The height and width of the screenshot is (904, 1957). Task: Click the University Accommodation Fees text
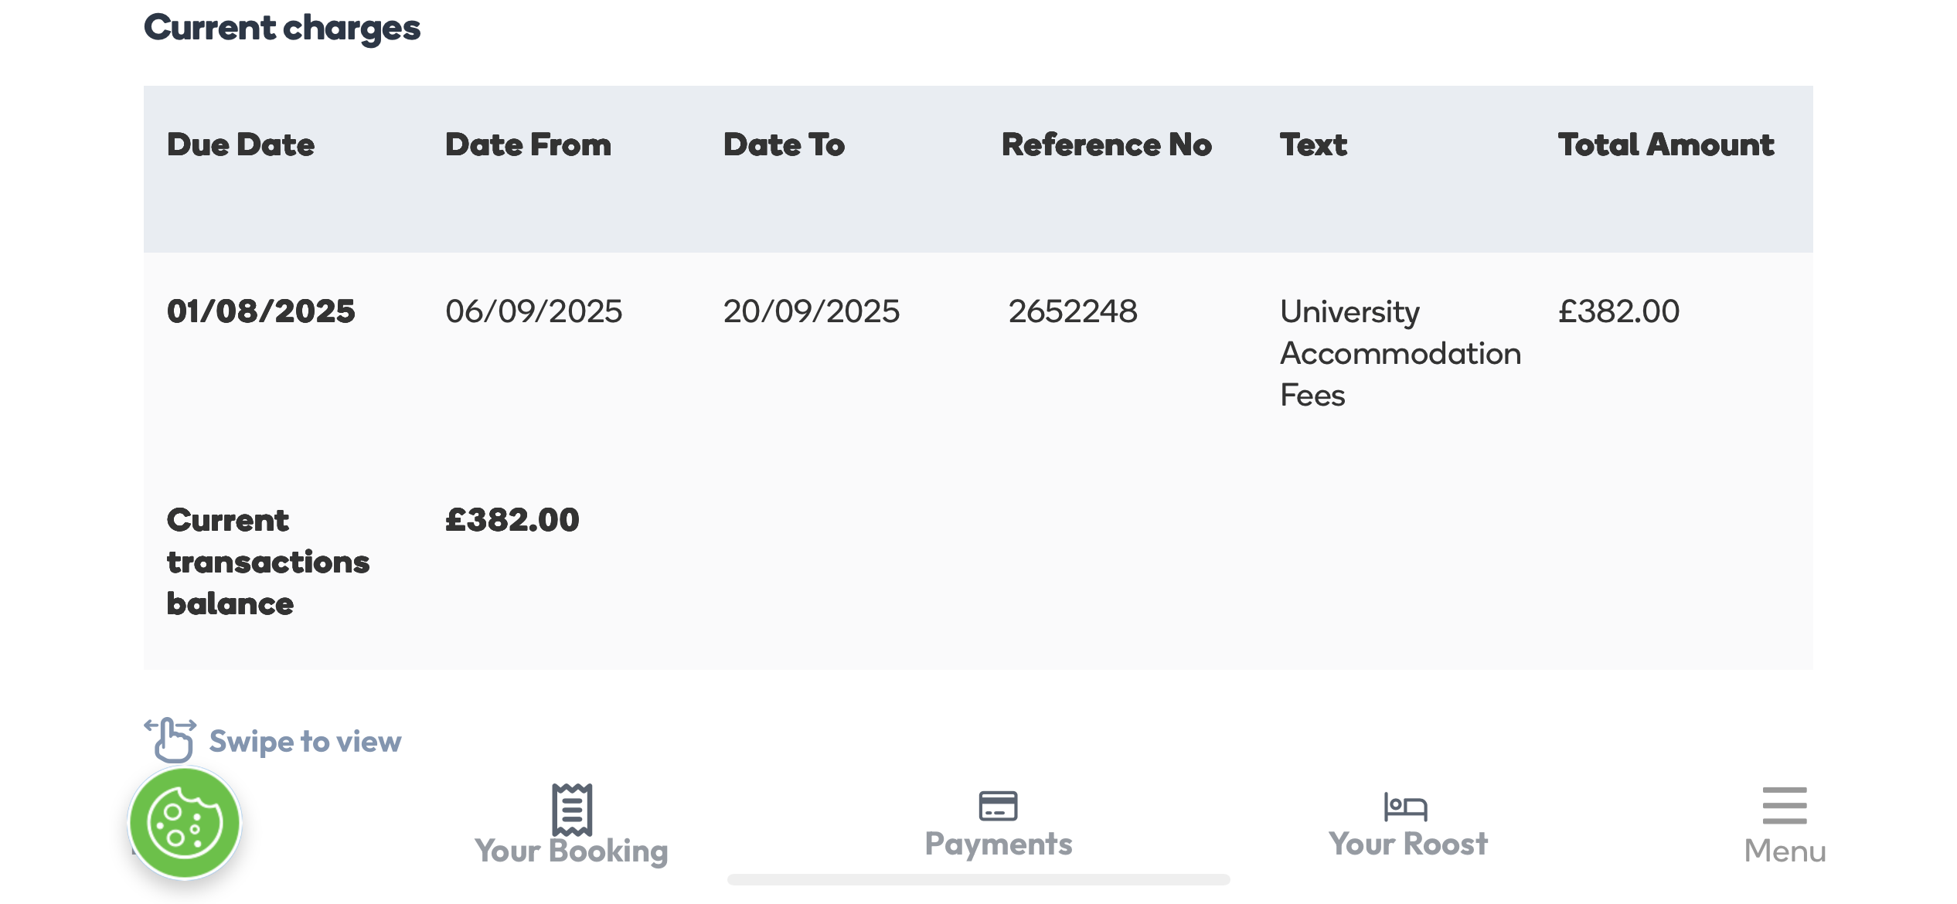pos(1401,353)
